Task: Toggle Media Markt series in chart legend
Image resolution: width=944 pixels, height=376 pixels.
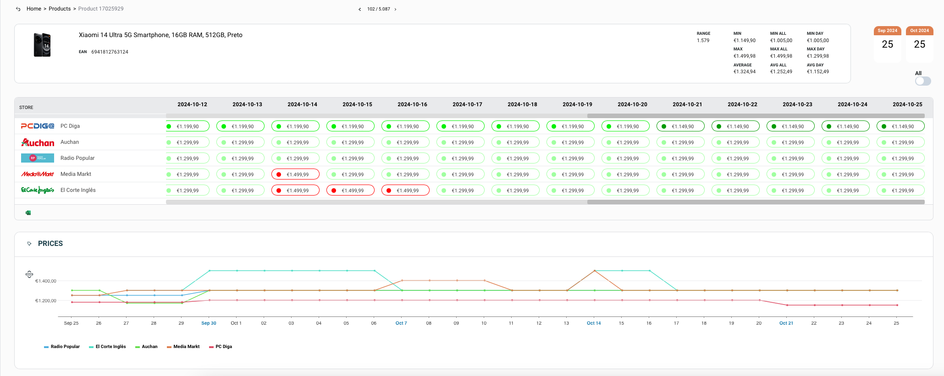Action: (183, 347)
